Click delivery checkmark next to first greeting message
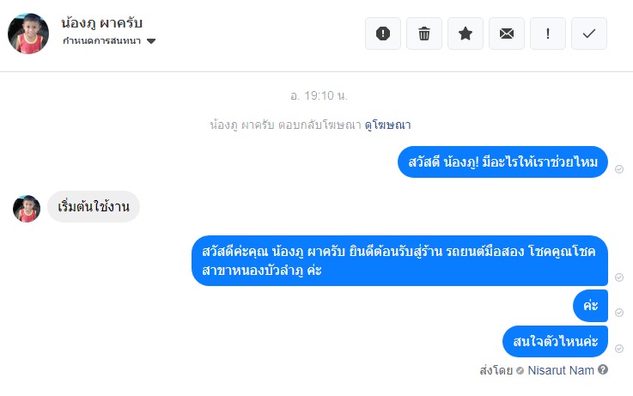Viewport: 633px width, 396px height. click(619, 170)
